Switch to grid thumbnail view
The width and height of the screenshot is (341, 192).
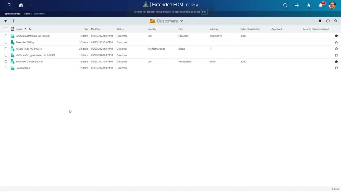[320, 21]
